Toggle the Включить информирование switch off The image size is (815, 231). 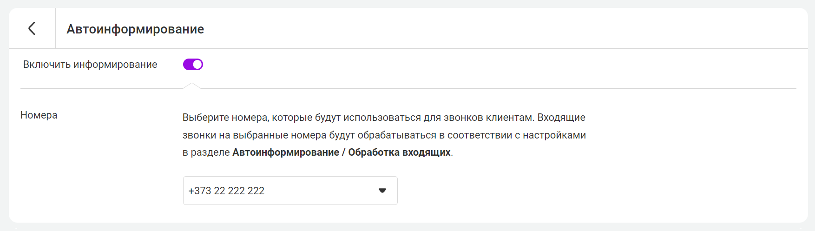pos(193,65)
